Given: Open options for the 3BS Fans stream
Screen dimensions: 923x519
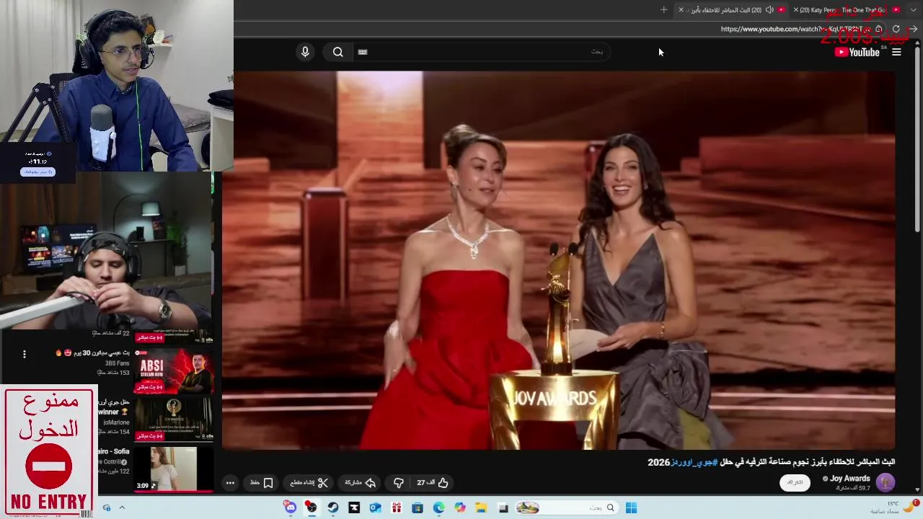Looking at the screenshot, I should (25, 354).
